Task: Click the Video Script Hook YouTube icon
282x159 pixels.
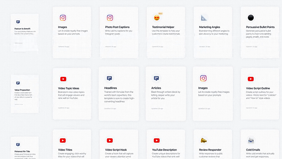Action: pos(110,140)
